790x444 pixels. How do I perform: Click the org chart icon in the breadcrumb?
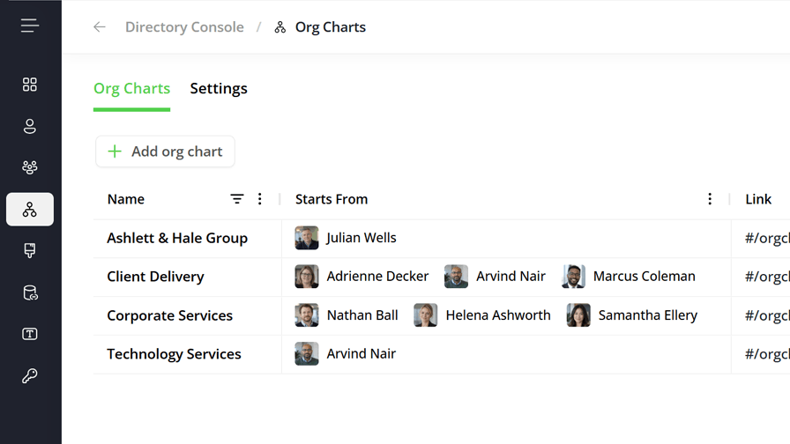point(280,27)
